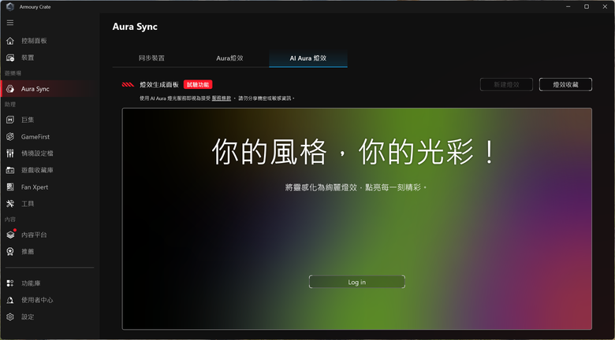Open the 推薦 recommendations icon

pos(10,252)
